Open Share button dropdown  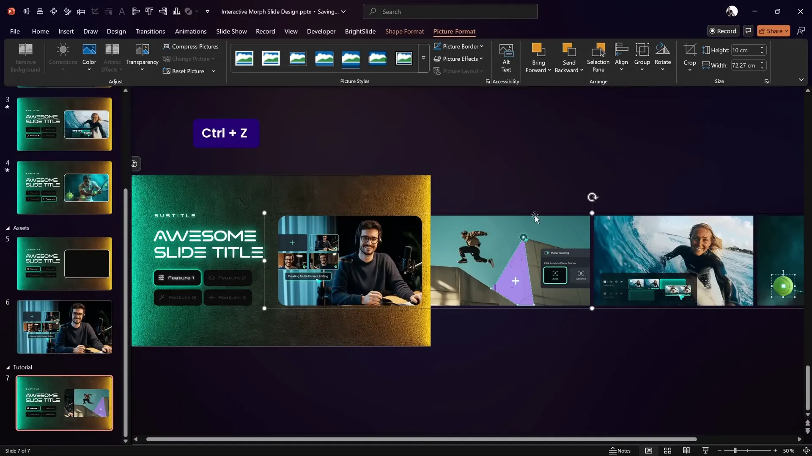tap(787, 31)
